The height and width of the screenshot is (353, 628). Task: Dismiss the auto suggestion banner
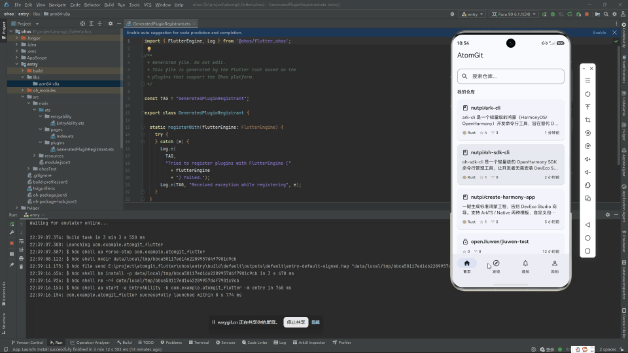(x=615, y=33)
